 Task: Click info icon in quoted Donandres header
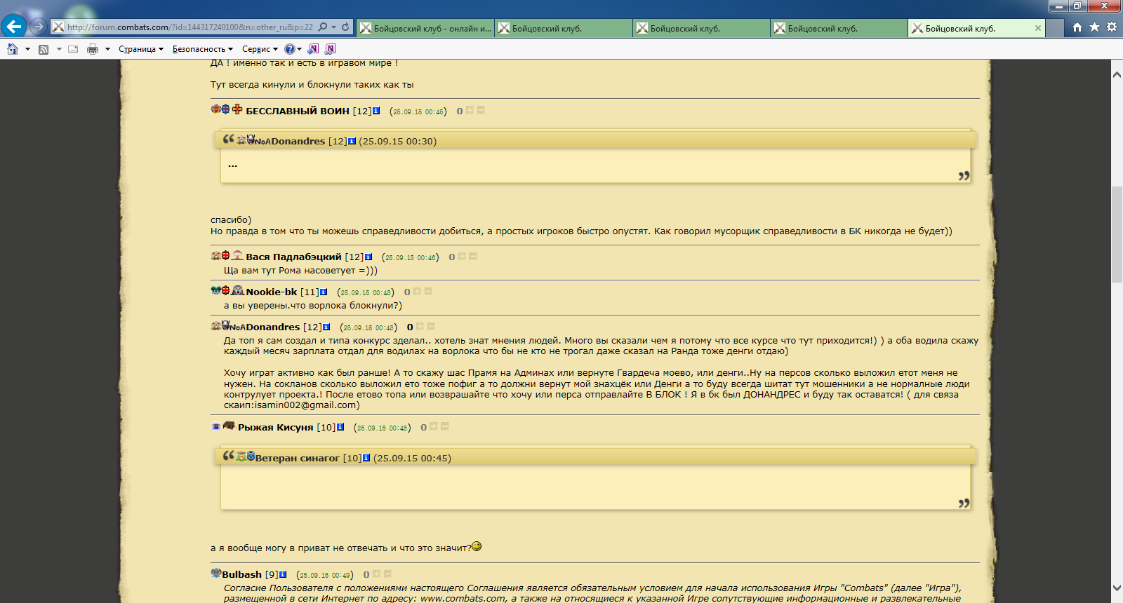click(x=352, y=141)
